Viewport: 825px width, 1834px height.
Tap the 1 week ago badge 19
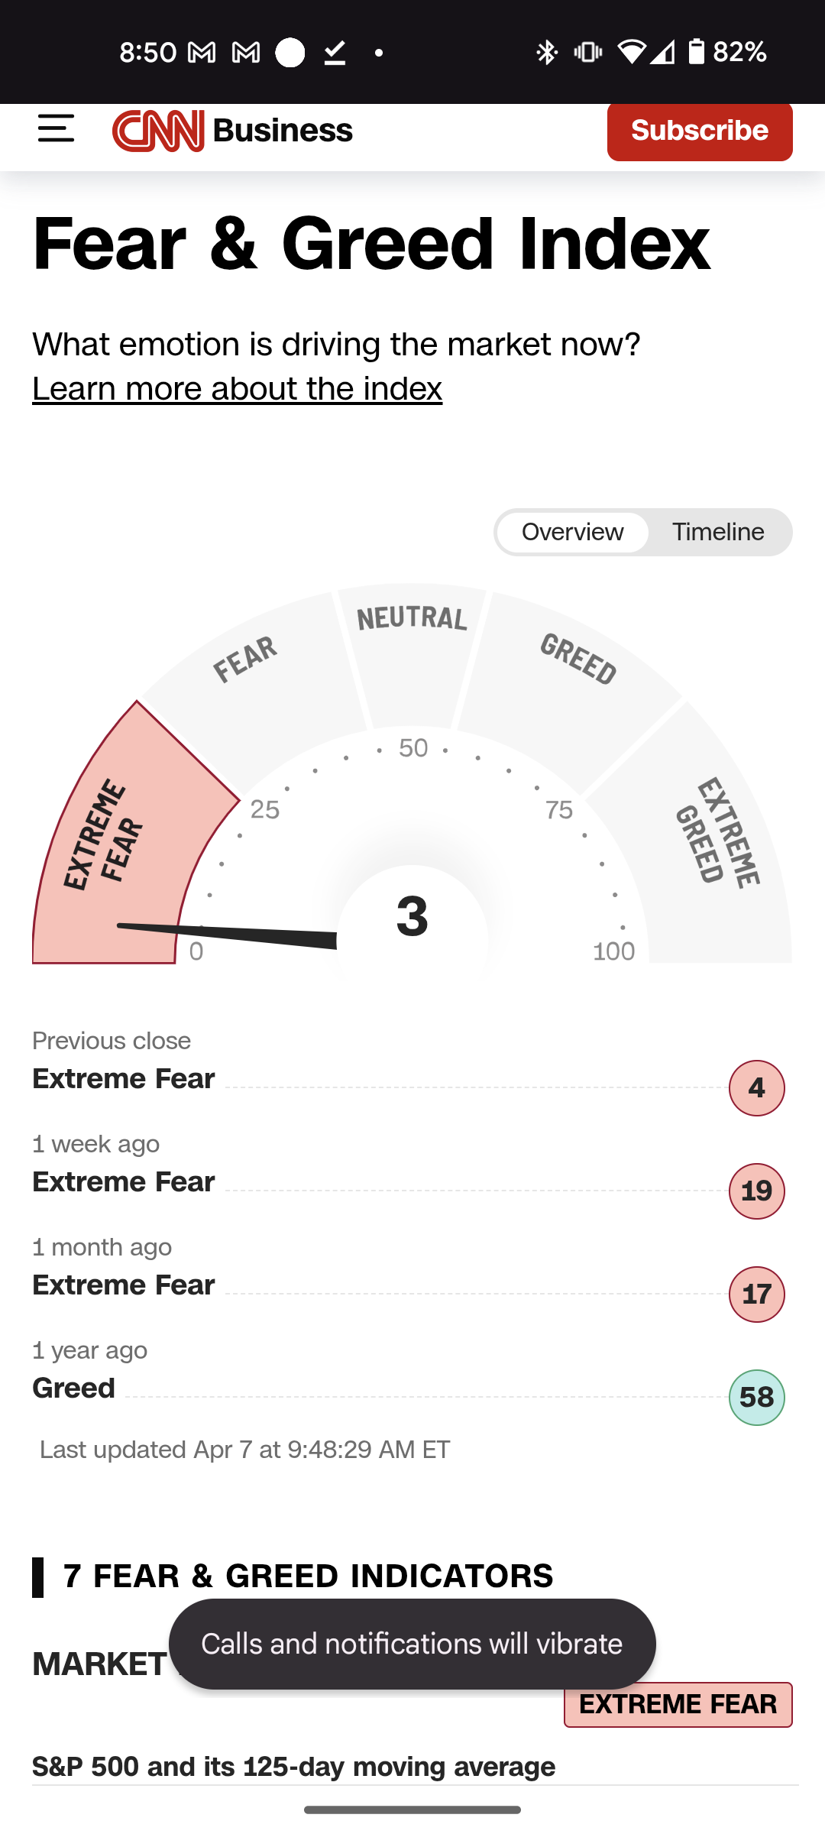point(757,1191)
